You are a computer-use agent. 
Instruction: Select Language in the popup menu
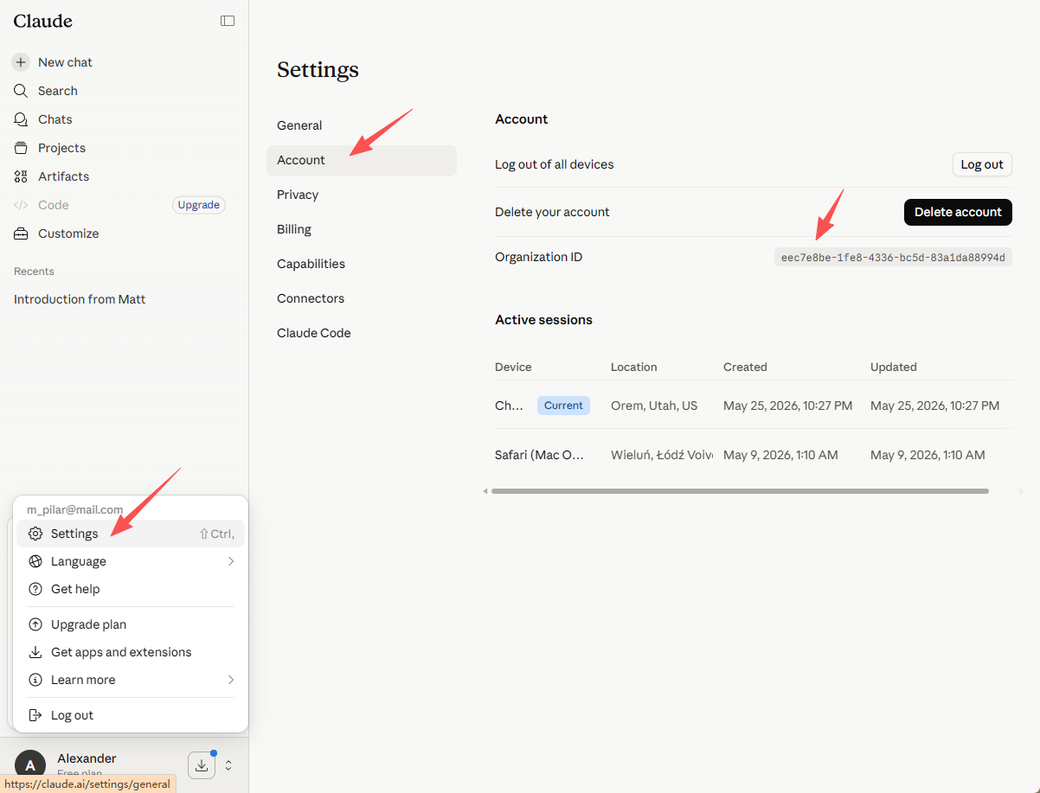pyautogui.click(x=131, y=561)
